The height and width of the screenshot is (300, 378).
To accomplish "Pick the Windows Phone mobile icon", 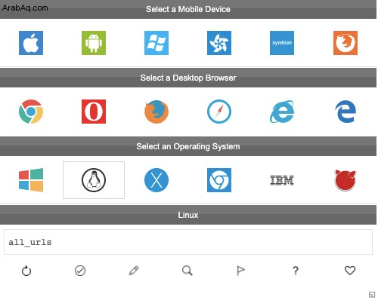I will coord(156,43).
